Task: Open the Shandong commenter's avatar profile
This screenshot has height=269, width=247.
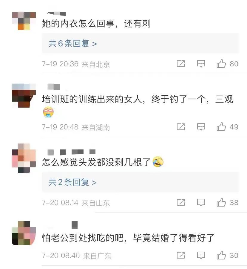Action: 24,158
